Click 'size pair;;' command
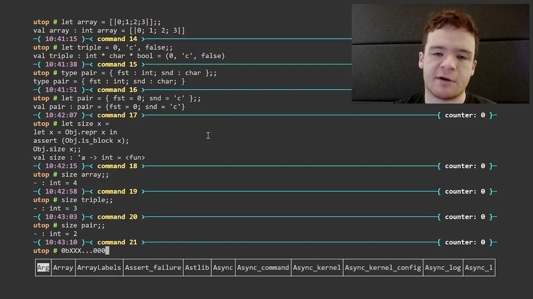The image size is (533, 299). pyautogui.click(x=83, y=225)
